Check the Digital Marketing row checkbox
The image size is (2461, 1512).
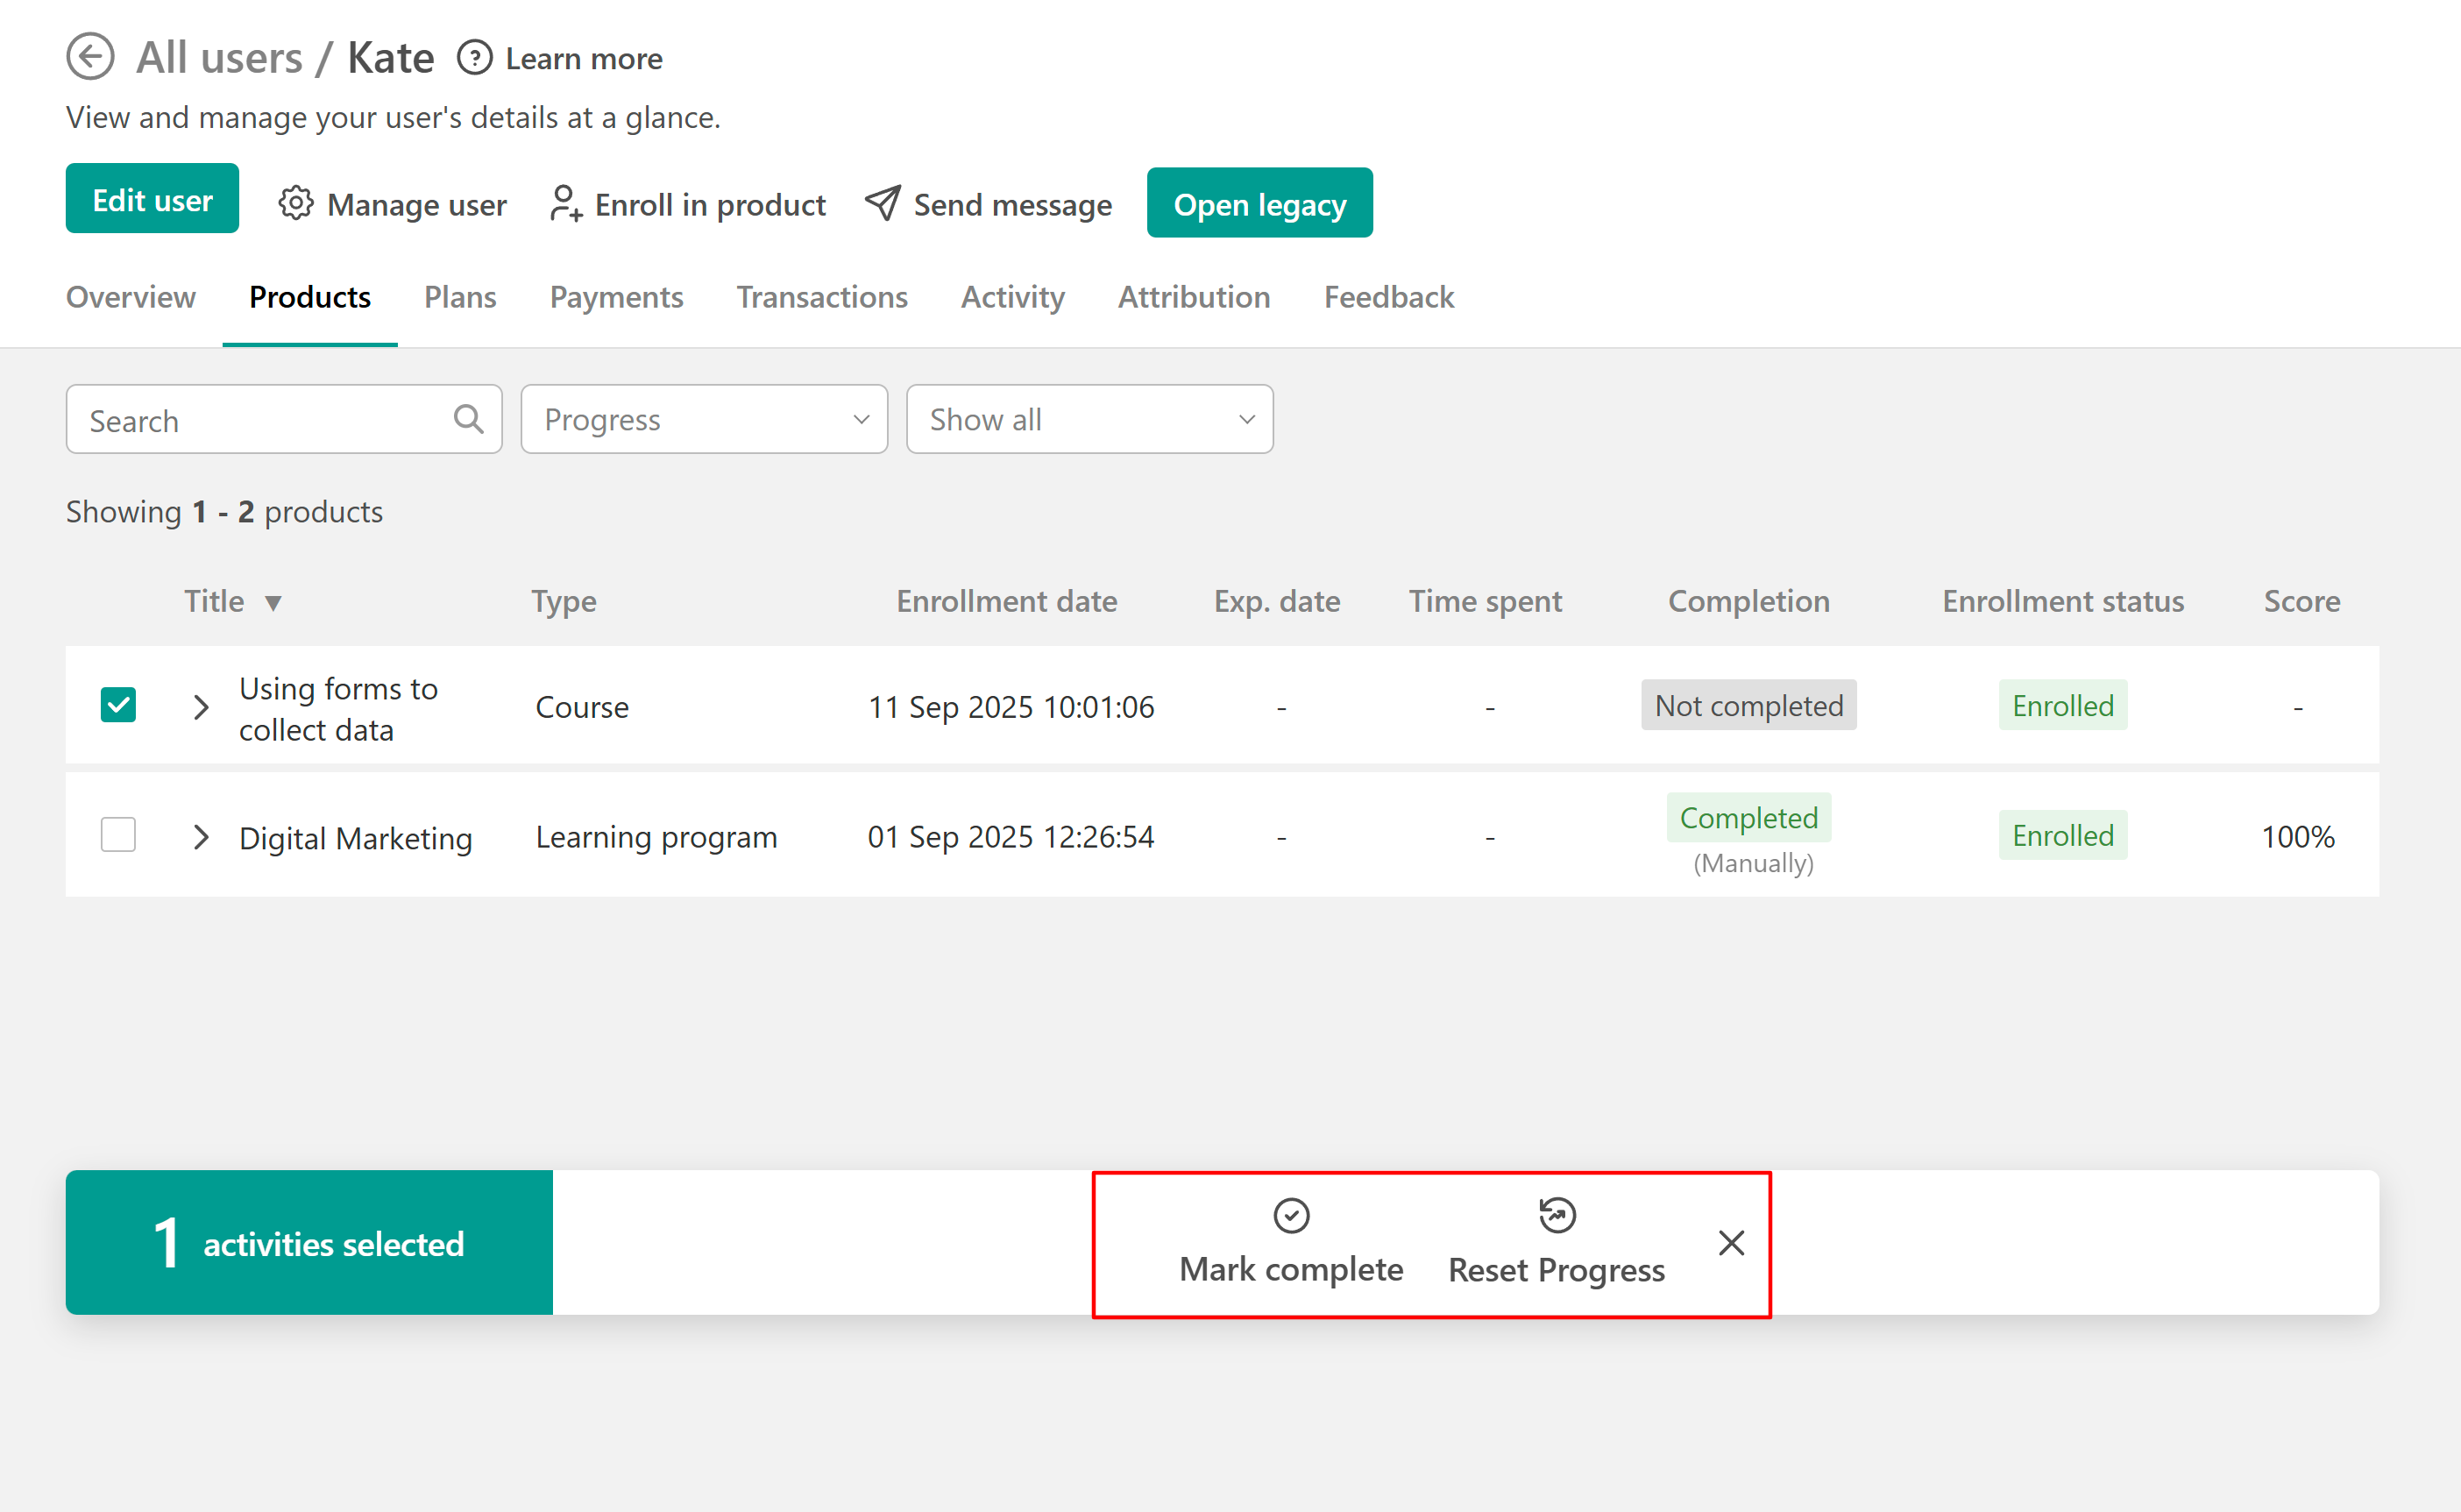[x=118, y=835]
